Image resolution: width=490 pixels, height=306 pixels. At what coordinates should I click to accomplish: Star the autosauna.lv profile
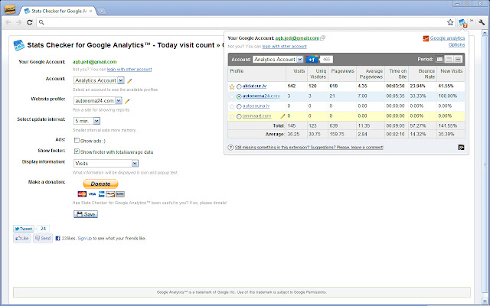[x=232, y=106]
